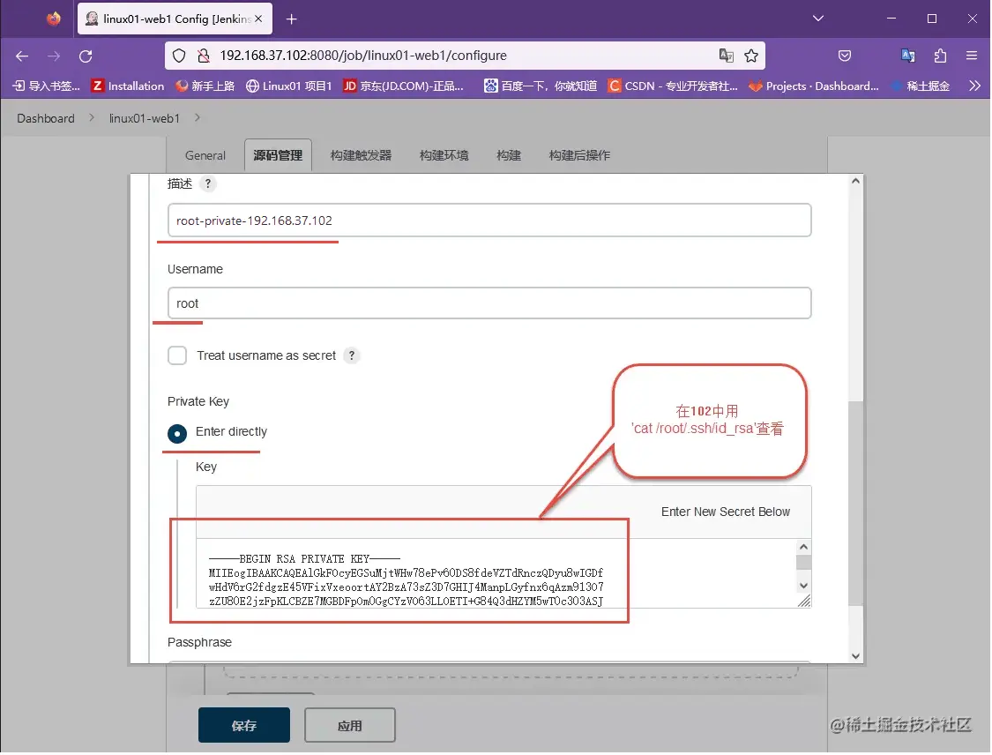Switch to the 构建环境 tab

click(x=444, y=156)
